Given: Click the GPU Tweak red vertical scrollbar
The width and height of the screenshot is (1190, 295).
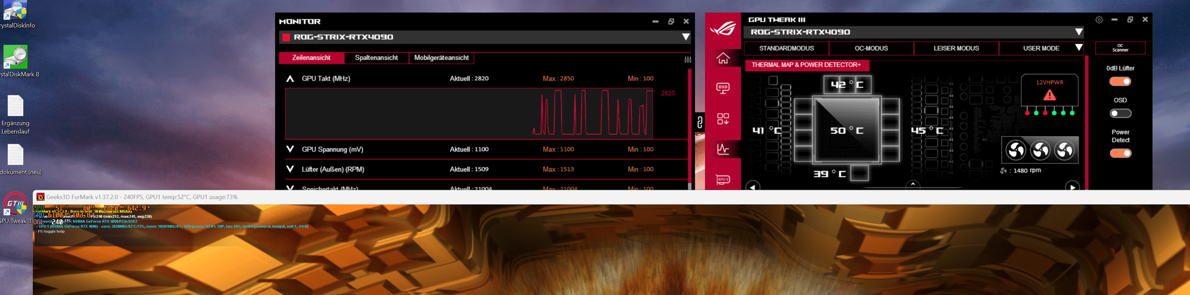Looking at the screenshot, I should point(1087,122).
